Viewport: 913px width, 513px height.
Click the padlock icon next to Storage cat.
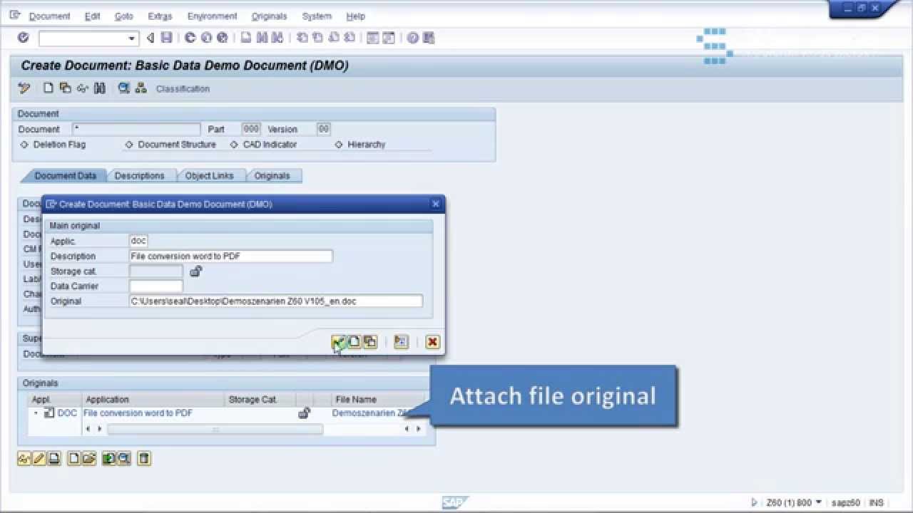point(196,271)
